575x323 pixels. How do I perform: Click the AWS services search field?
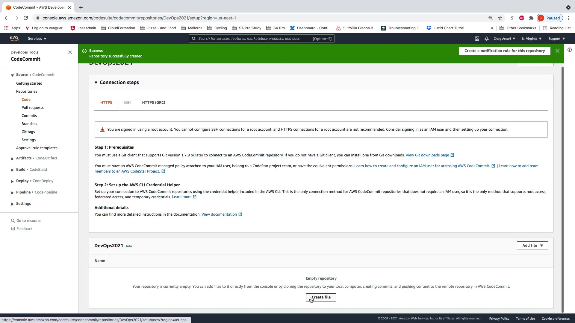(x=255, y=39)
